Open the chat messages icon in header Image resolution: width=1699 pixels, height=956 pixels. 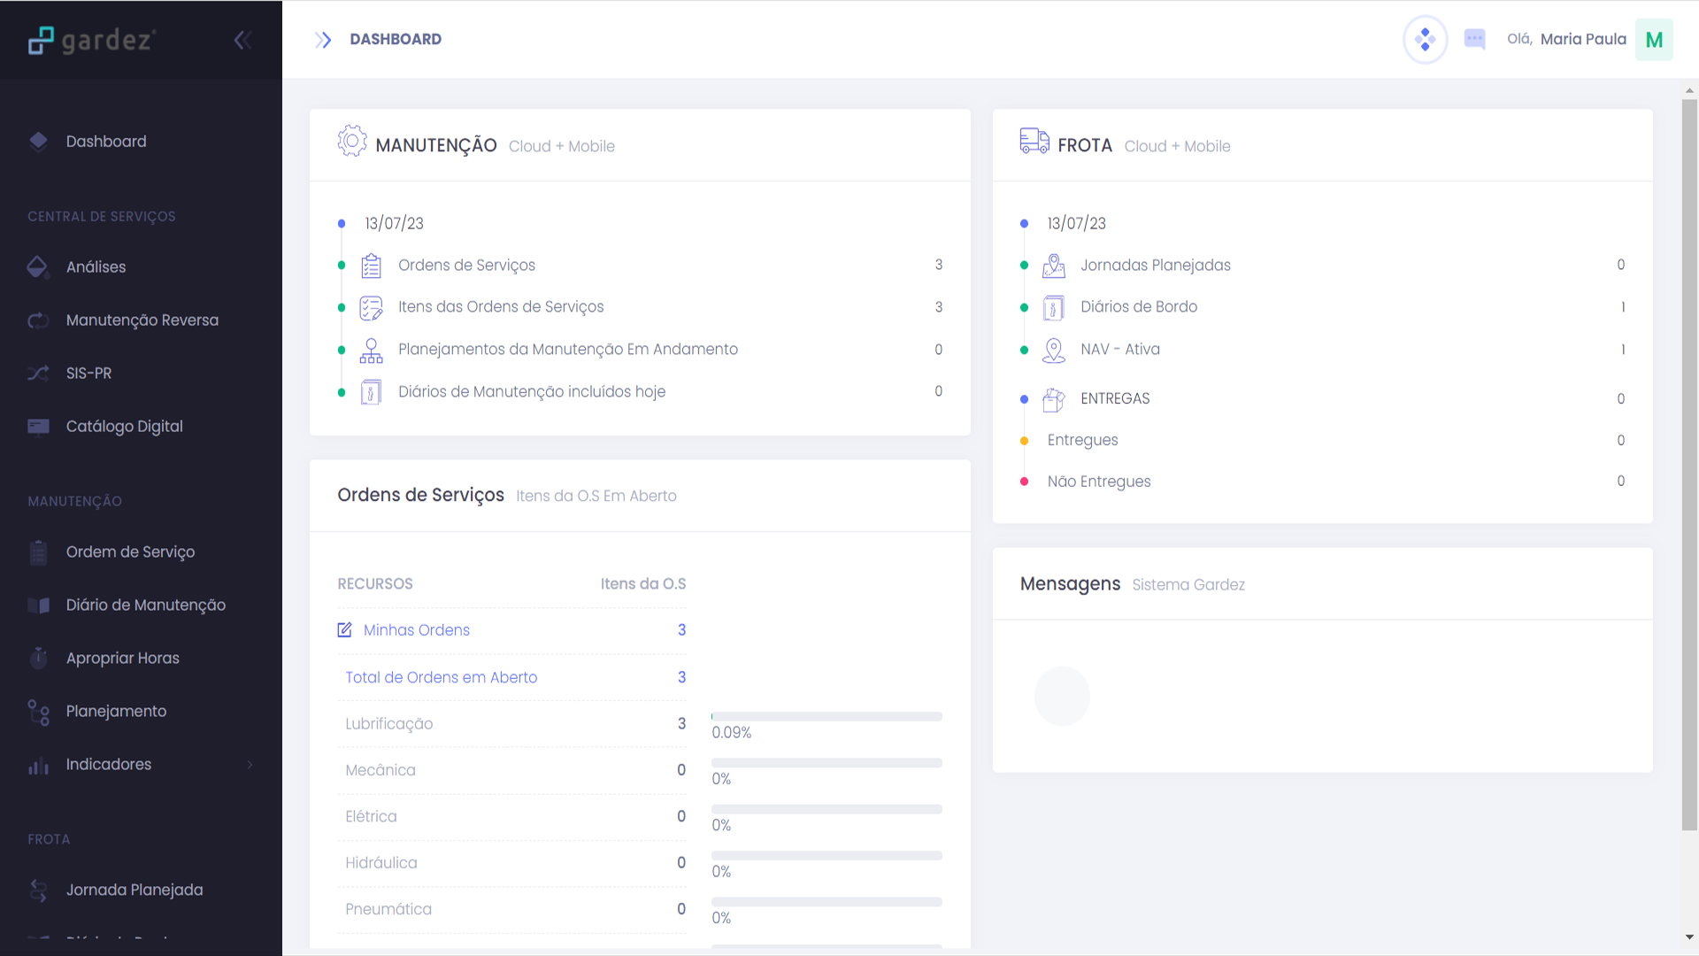coord(1474,39)
